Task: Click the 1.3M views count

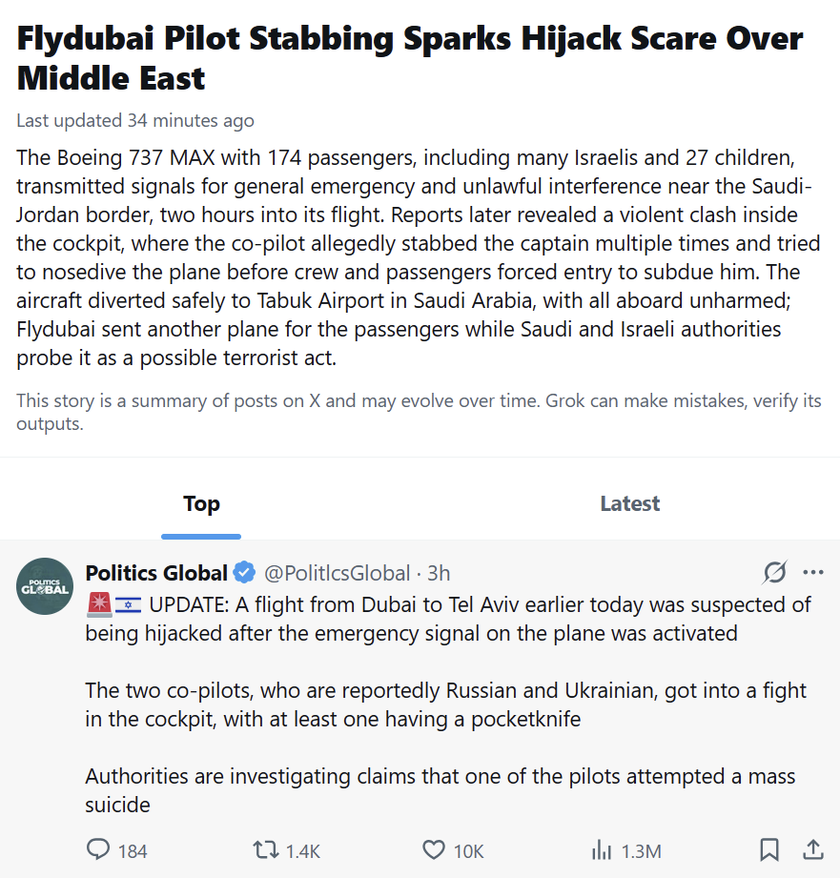Action: coord(641,851)
